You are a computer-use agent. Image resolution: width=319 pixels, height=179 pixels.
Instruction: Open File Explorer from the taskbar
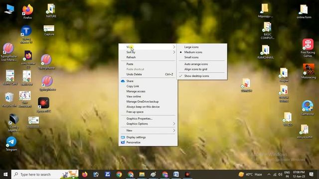tap(142, 175)
